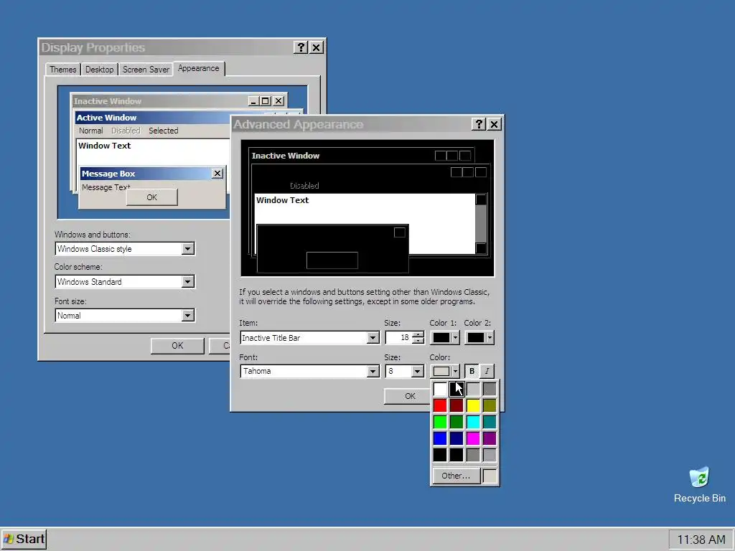Screen dimensions: 735x551
Task: Switch to the Themes tab
Action: (x=63, y=70)
